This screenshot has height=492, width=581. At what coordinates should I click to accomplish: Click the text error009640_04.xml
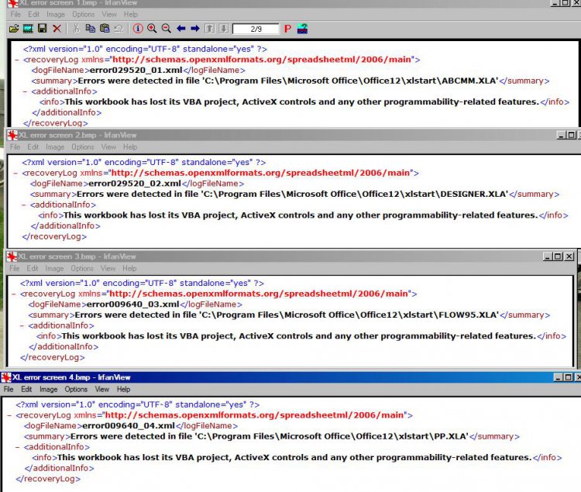pos(129,425)
